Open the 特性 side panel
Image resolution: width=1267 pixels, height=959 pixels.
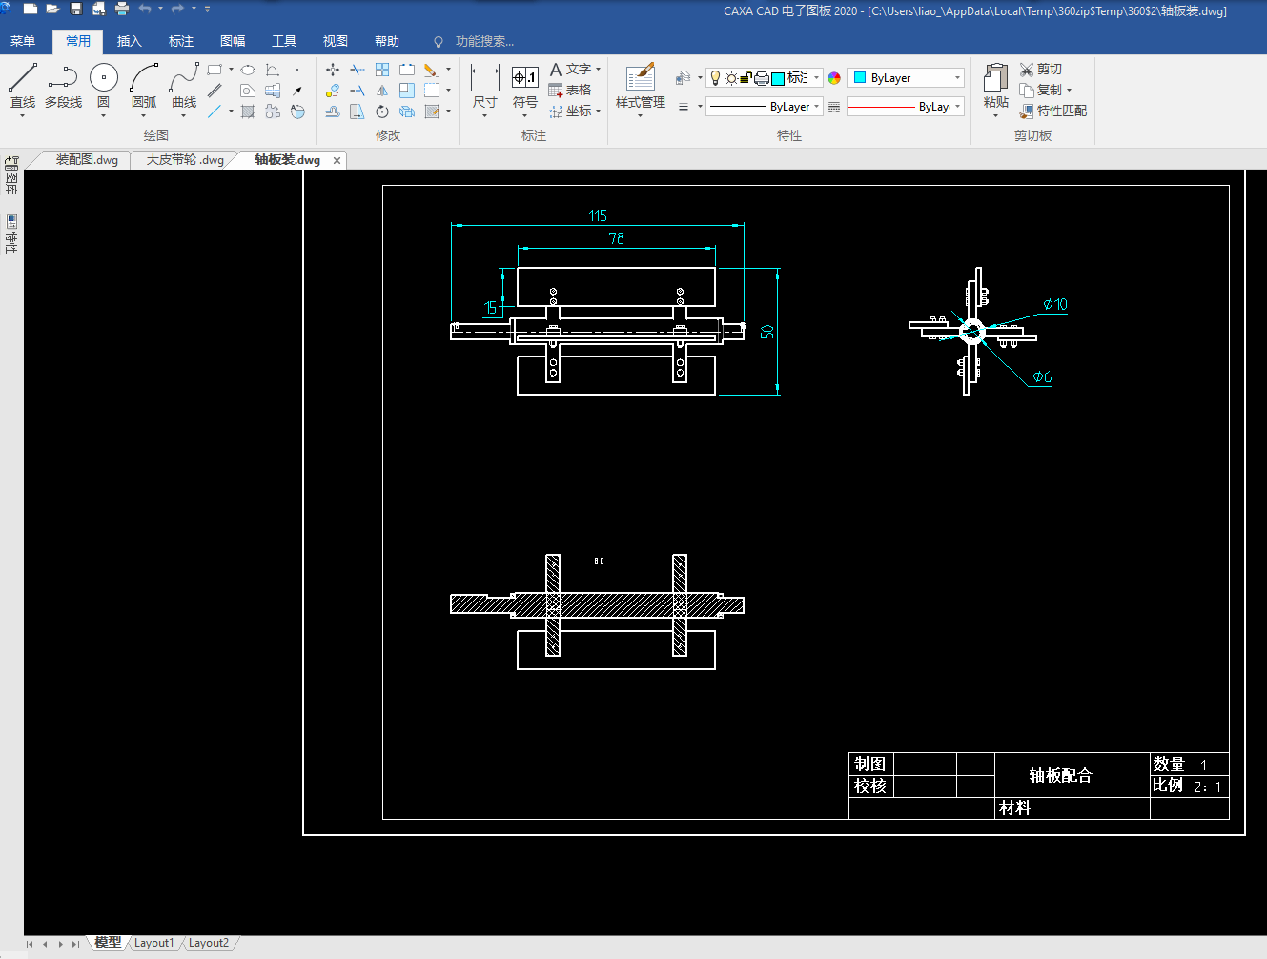click(x=11, y=234)
